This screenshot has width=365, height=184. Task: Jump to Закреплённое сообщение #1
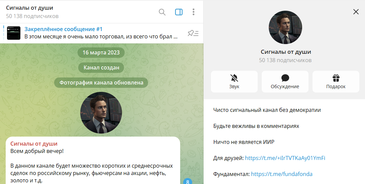coord(64,29)
